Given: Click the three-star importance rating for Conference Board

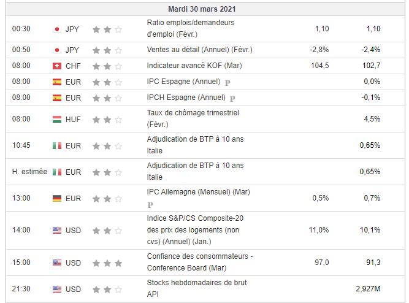Looking at the screenshot, I should tap(107, 263).
